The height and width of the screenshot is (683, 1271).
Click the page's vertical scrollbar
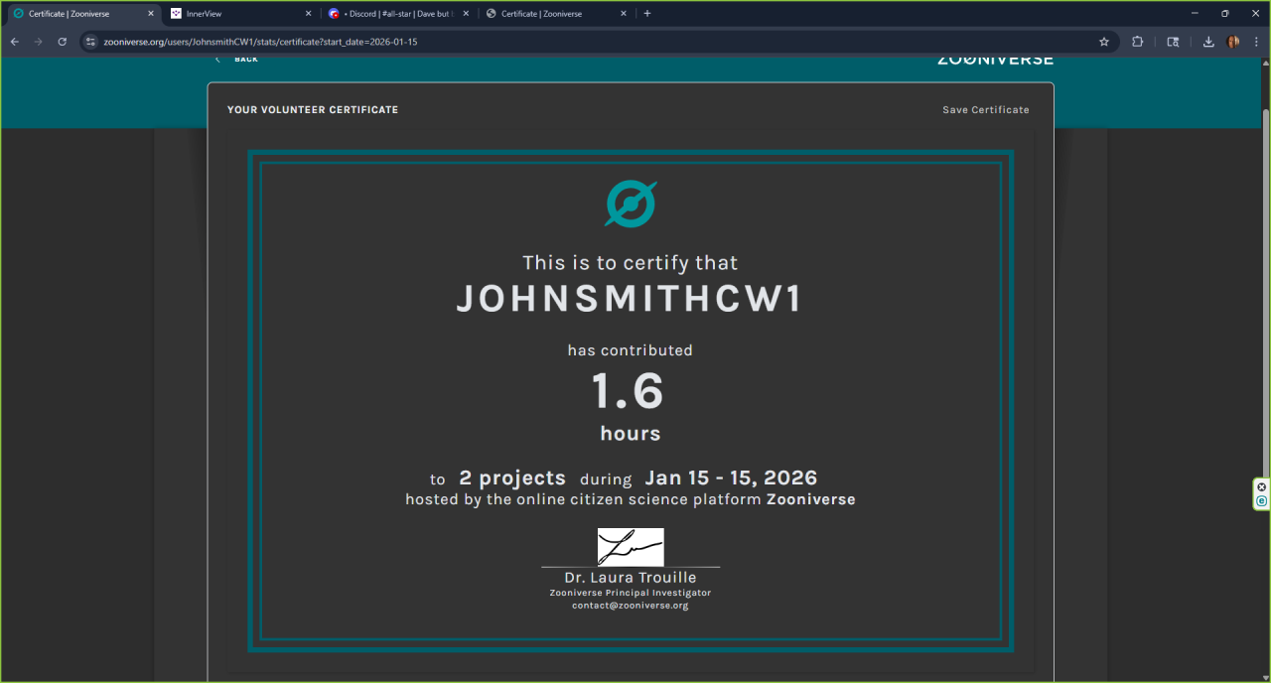(x=1264, y=298)
